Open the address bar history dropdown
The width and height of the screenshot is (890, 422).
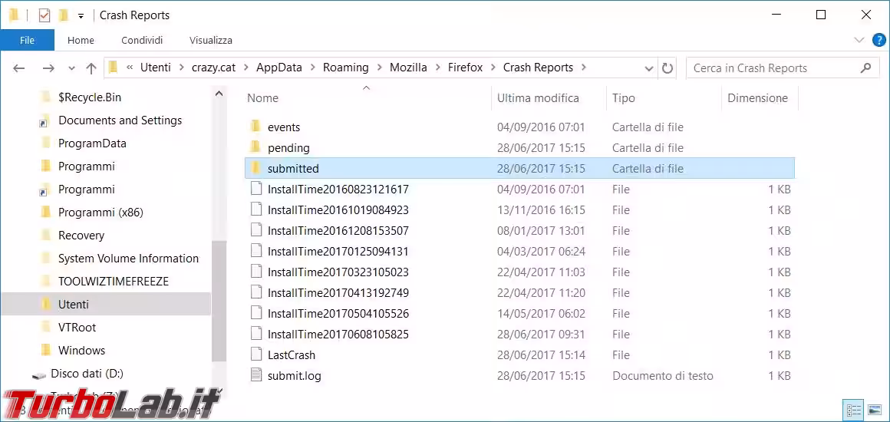[649, 68]
